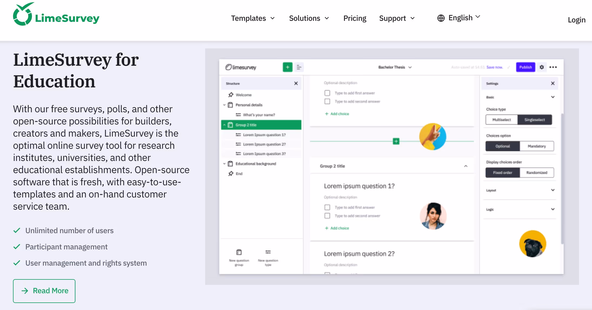Close the Settings panel

click(553, 83)
